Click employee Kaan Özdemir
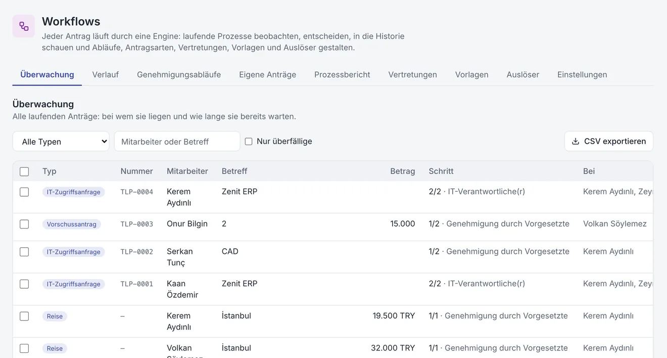The width and height of the screenshot is (667, 358). [x=182, y=289]
